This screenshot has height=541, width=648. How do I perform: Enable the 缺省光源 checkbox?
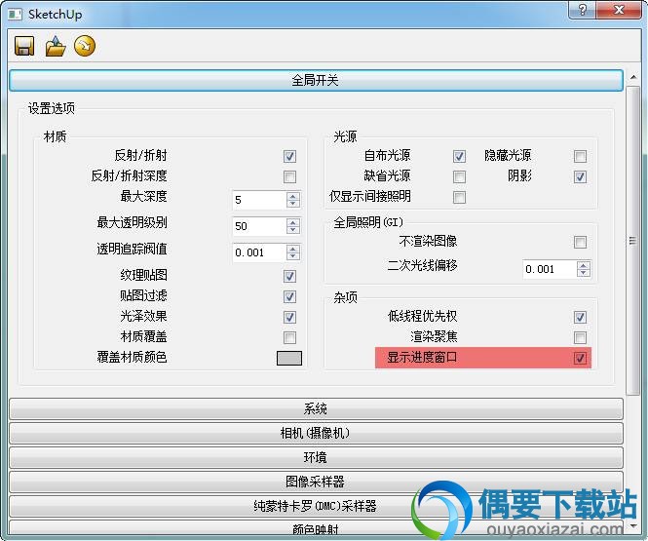[x=459, y=176]
